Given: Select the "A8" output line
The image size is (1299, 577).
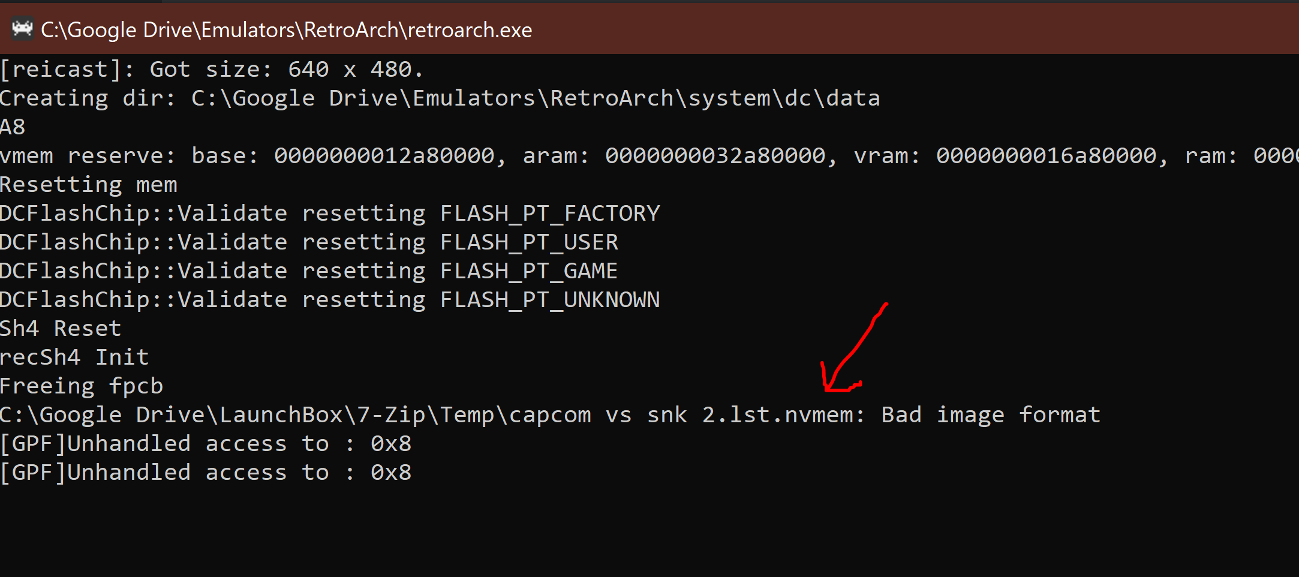Looking at the screenshot, I should point(13,127).
